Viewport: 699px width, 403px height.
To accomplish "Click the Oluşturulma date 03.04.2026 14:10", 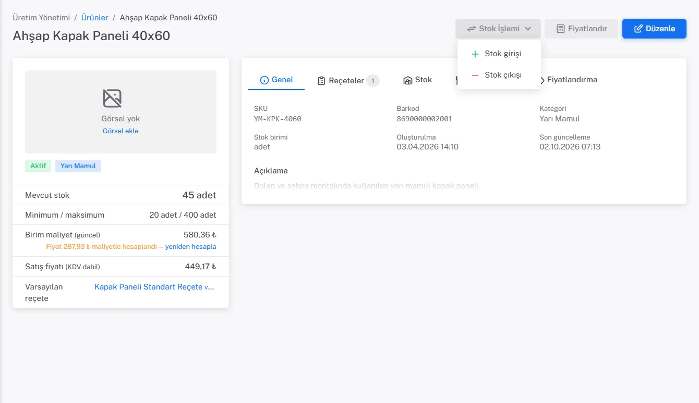I will click(428, 147).
